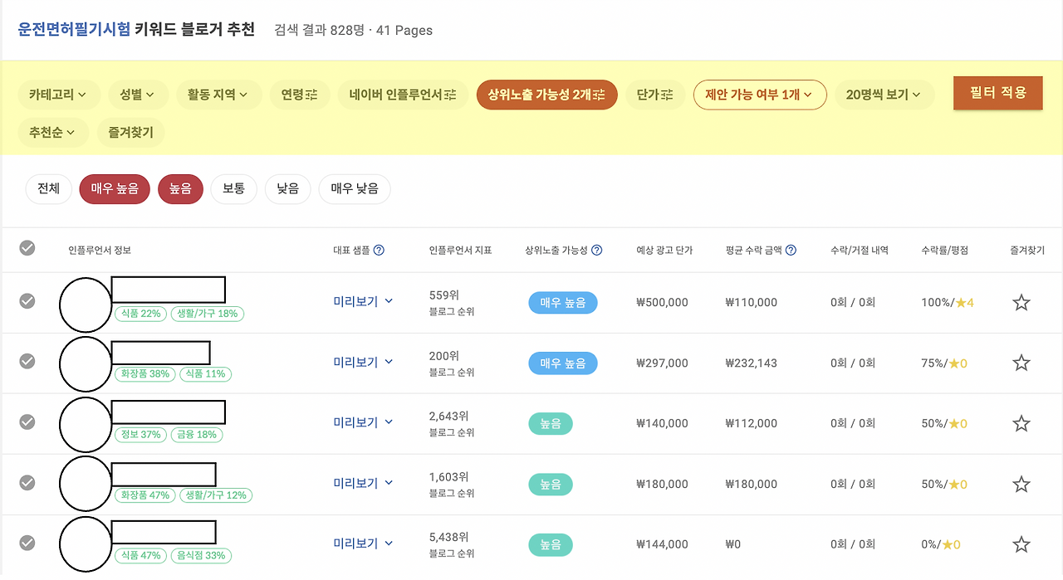Select the 매우 낮음 filter tab
Viewport: 1063px width, 580px height.
click(x=355, y=188)
